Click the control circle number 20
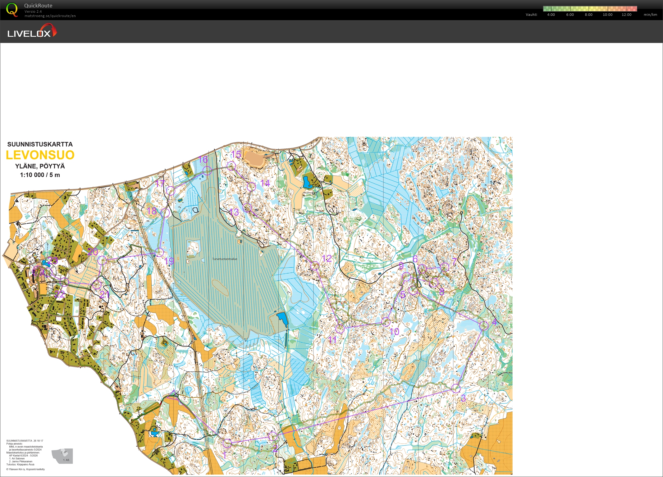The height and width of the screenshot is (477, 663). point(102,261)
